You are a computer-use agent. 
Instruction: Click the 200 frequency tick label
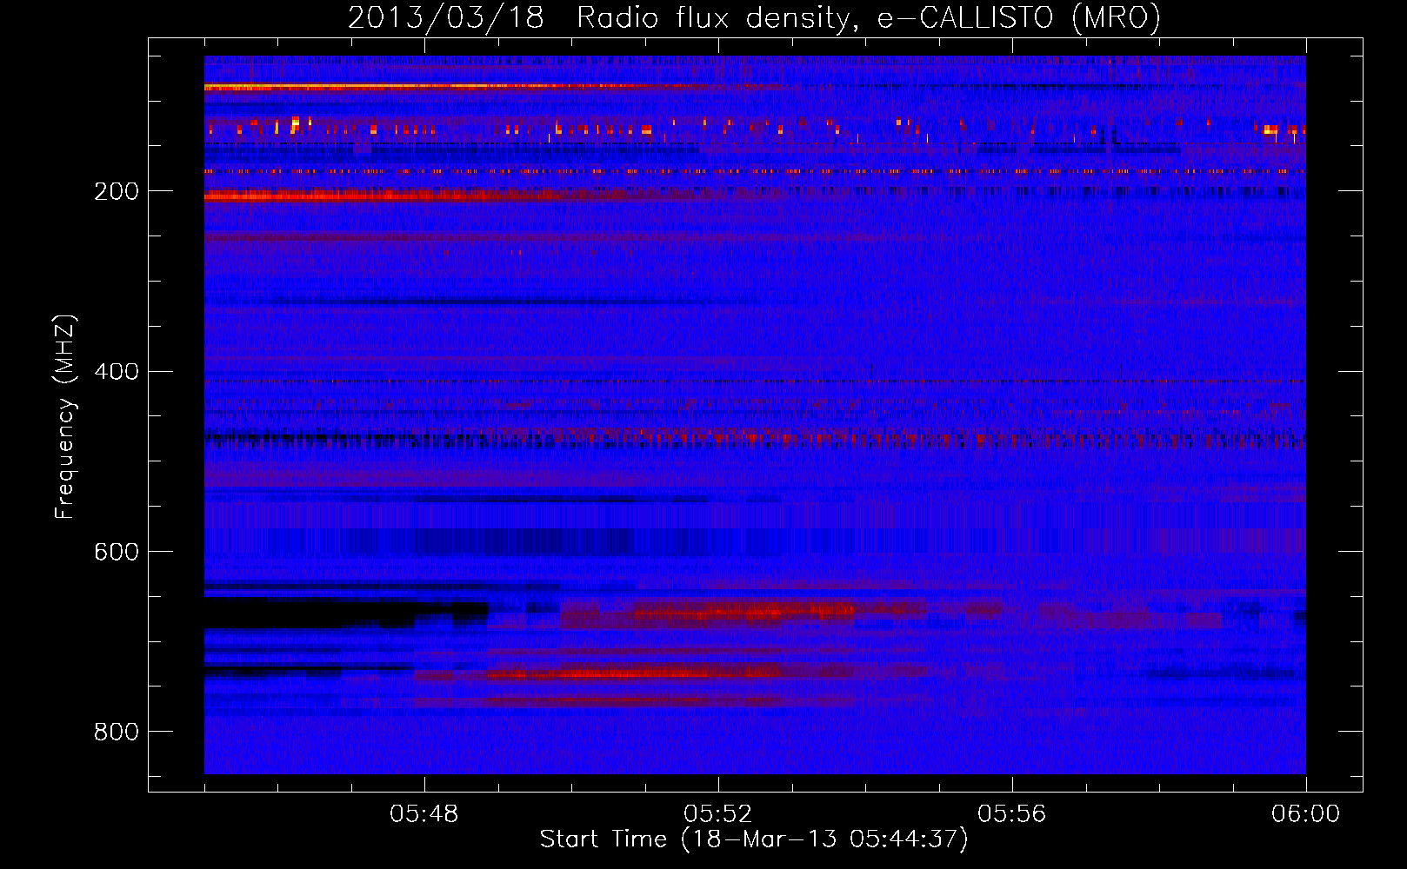coord(117,191)
